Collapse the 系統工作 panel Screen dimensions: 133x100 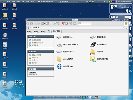pyautogui.click(x=52, y=36)
